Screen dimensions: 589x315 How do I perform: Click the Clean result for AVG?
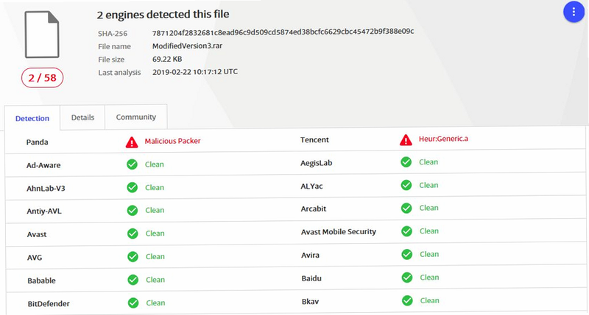(x=155, y=256)
